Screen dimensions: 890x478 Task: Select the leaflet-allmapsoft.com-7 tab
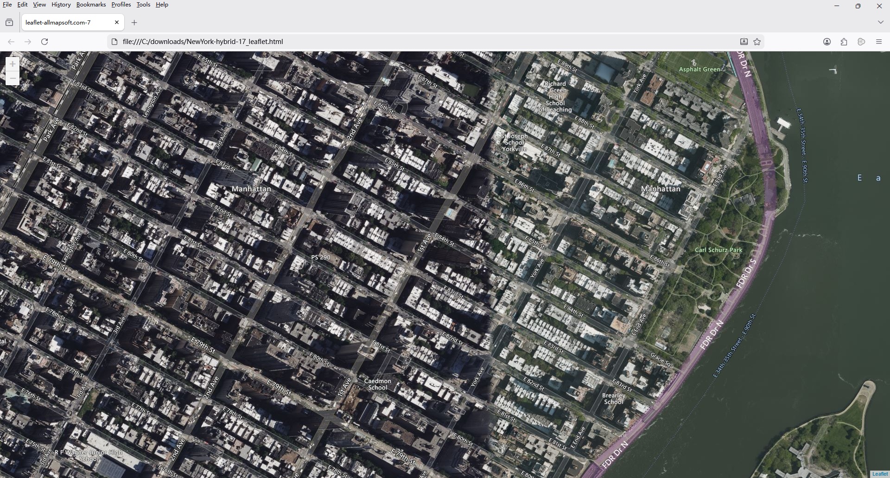click(x=73, y=22)
